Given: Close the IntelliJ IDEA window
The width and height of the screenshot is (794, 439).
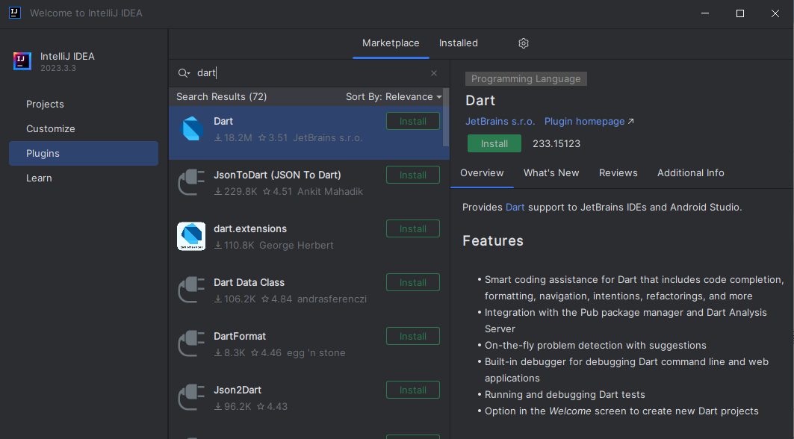Looking at the screenshot, I should tap(775, 13).
